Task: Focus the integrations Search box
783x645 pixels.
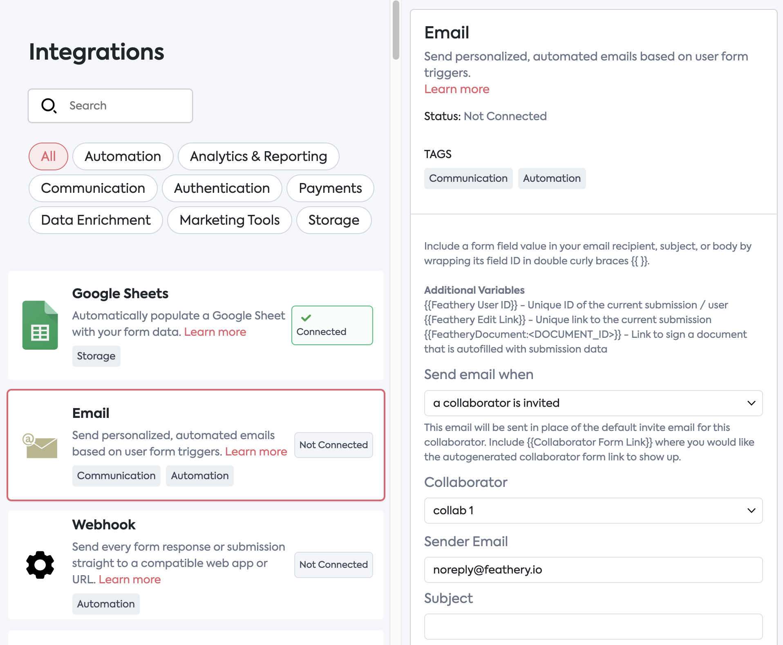Action: (123, 106)
